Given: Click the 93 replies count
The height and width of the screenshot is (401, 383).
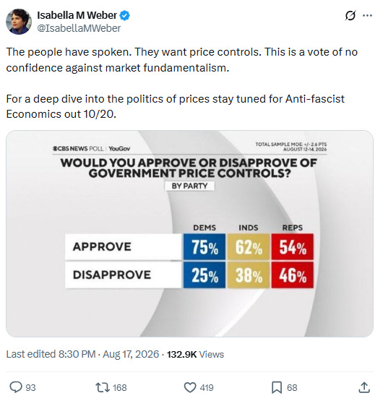Looking at the screenshot, I should pos(30,388).
